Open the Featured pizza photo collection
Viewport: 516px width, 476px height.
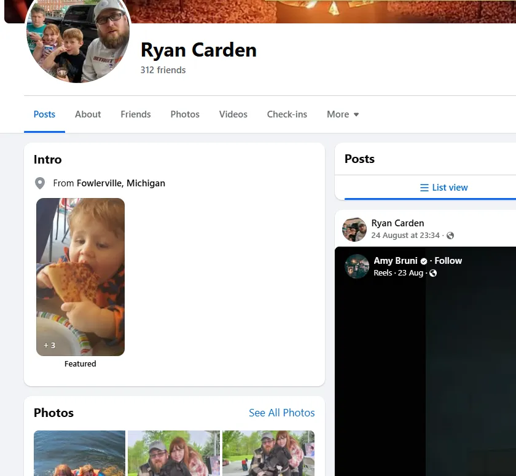coord(80,277)
